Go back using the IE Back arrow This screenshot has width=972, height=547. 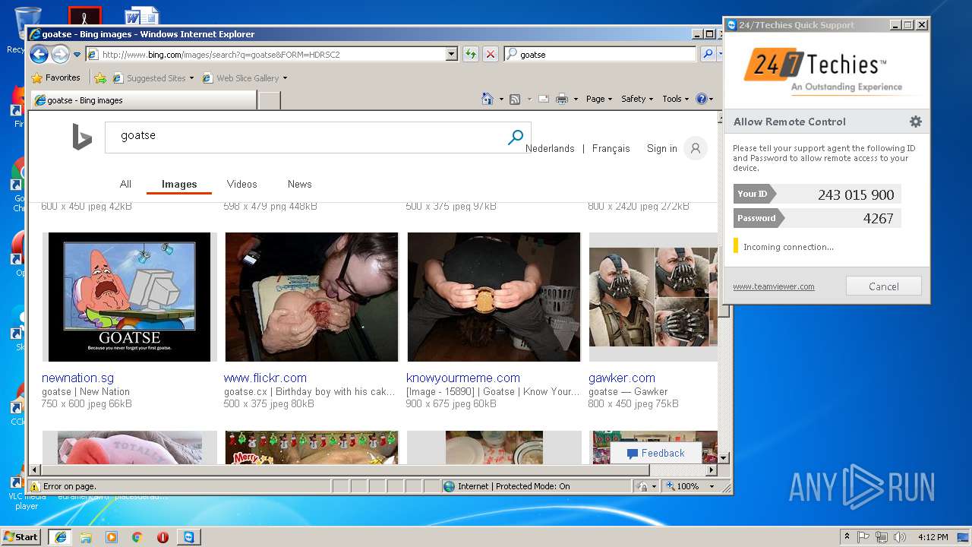(x=39, y=54)
